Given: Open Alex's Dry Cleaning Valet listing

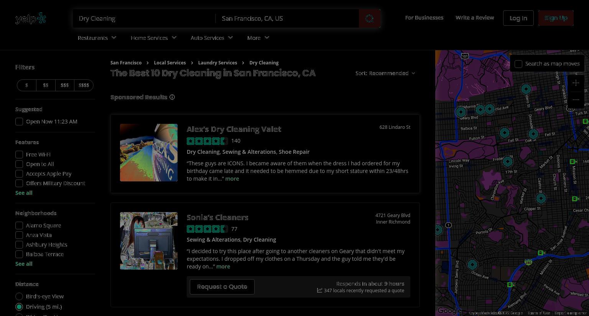Looking at the screenshot, I should [234, 129].
